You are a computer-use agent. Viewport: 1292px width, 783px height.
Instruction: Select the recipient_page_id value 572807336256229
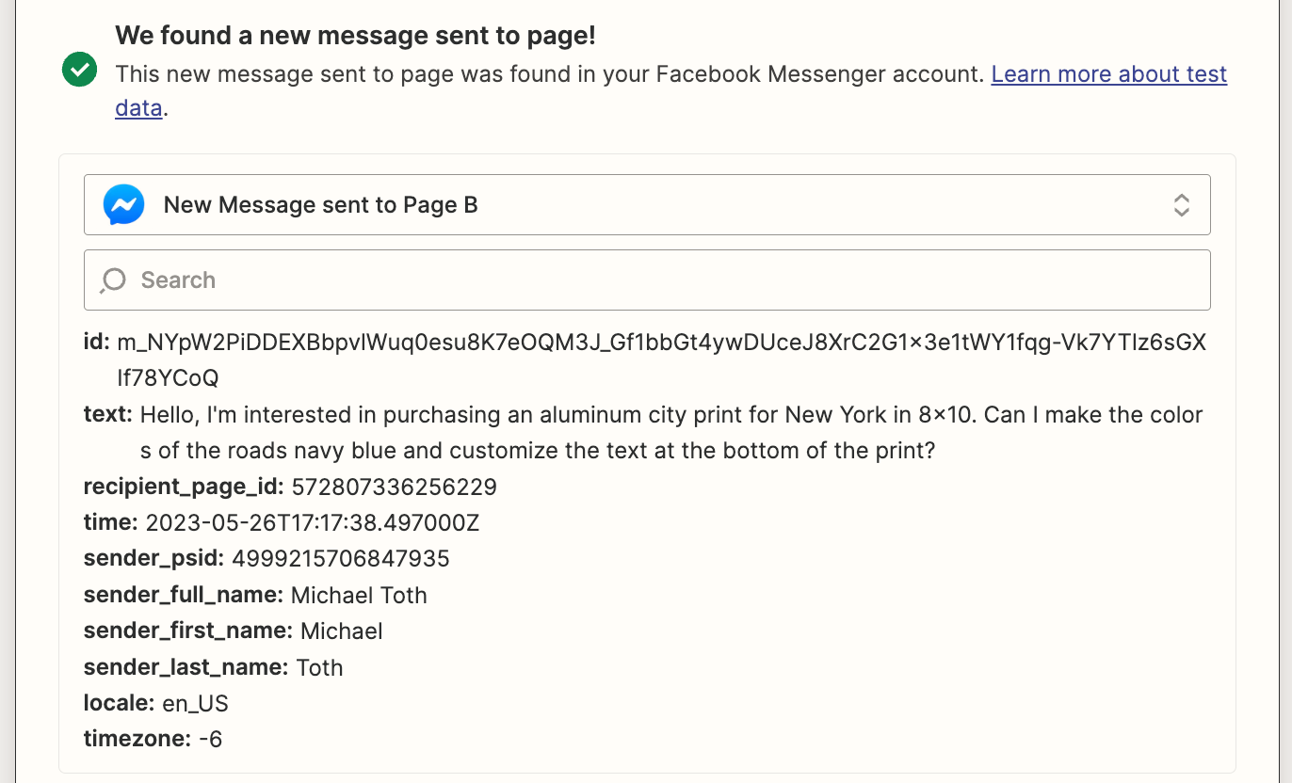(394, 487)
